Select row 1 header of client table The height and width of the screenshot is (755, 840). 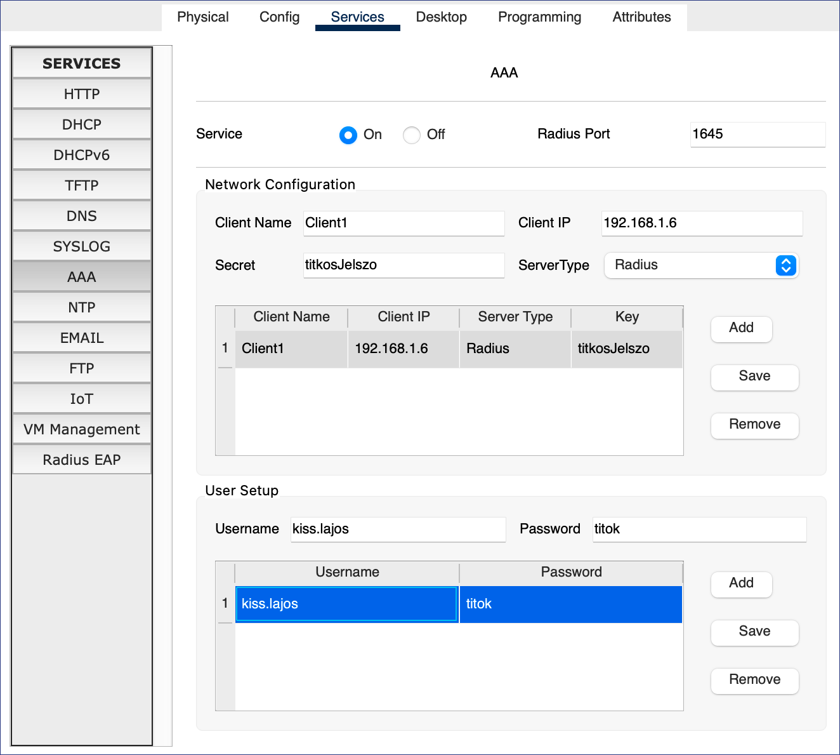point(225,349)
